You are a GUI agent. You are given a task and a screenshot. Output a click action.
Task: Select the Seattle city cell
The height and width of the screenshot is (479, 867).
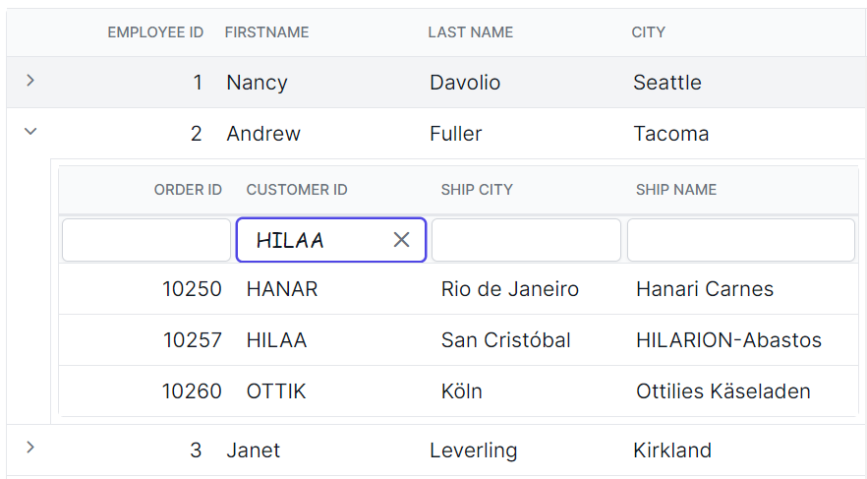(x=667, y=83)
